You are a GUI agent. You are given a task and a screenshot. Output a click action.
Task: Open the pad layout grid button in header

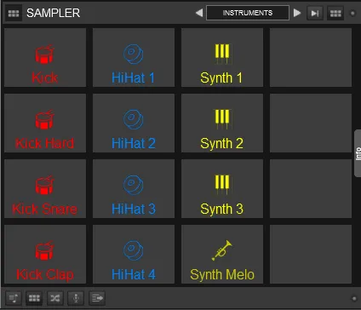tap(335, 13)
